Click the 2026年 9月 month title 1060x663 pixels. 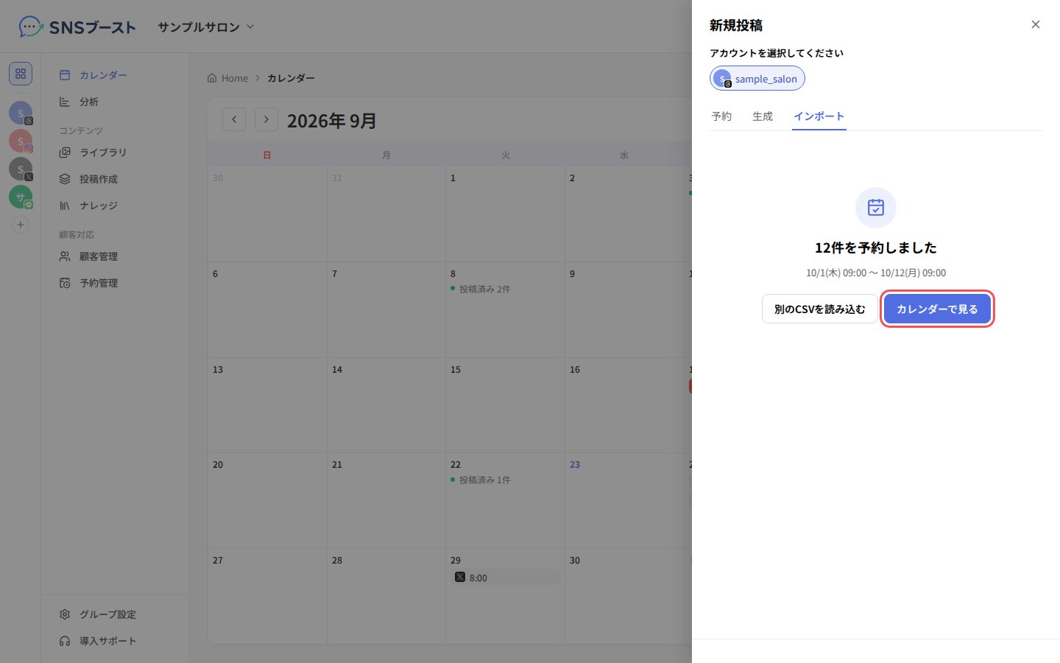(x=332, y=121)
